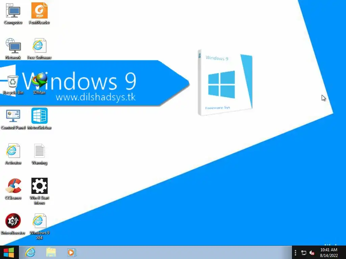Open the Free Software shortcut
The image size is (346, 259).
(x=39, y=49)
